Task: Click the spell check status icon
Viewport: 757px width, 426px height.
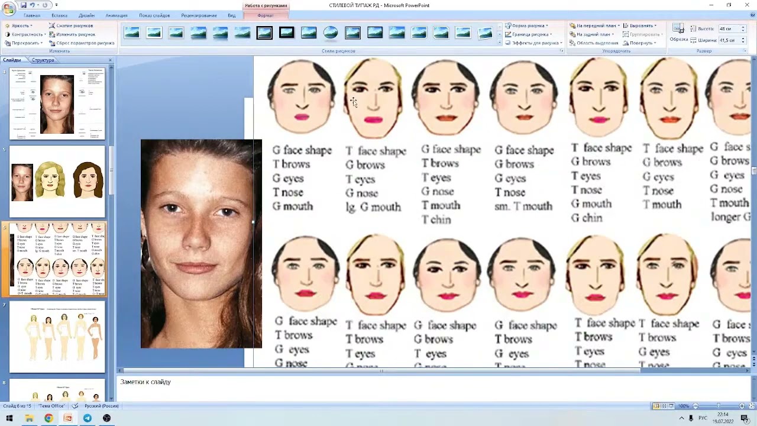Action: (x=75, y=406)
